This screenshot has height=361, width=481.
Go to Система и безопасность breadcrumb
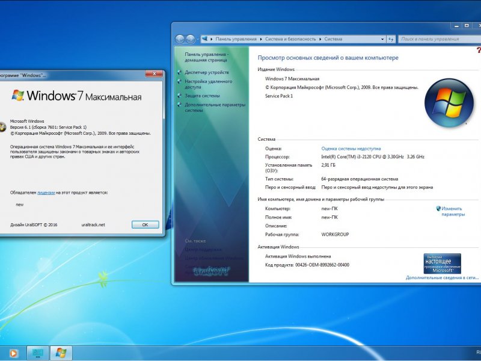(x=290, y=39)
